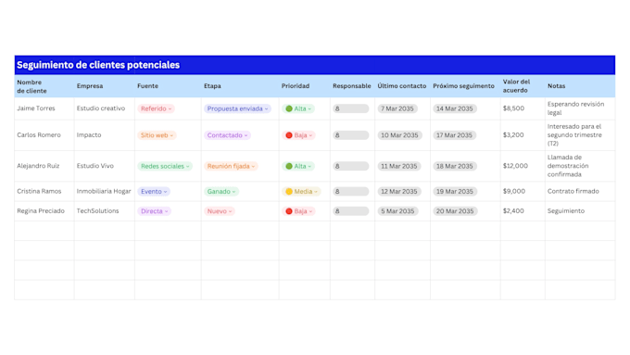630x355 pixels.
Task: Click responsible person chip in Alejandro Ruiz row
Action: click(351, 166)
